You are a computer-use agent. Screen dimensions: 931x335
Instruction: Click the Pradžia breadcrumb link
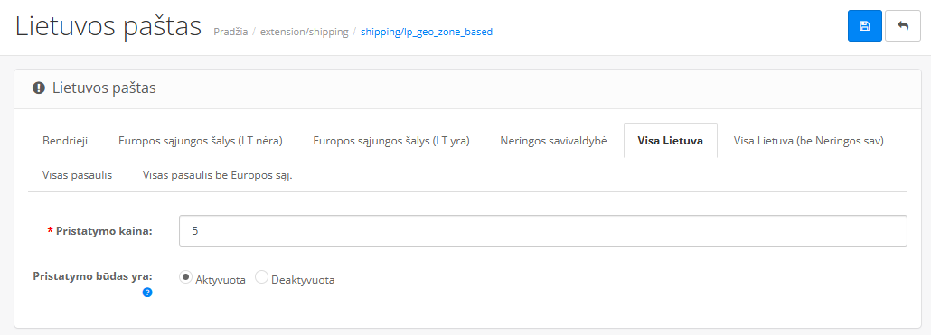click(230, 32)
